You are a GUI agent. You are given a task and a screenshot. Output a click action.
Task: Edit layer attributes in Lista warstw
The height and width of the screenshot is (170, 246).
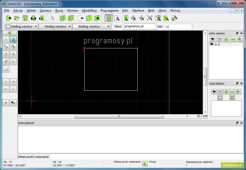tap(240, 39)
